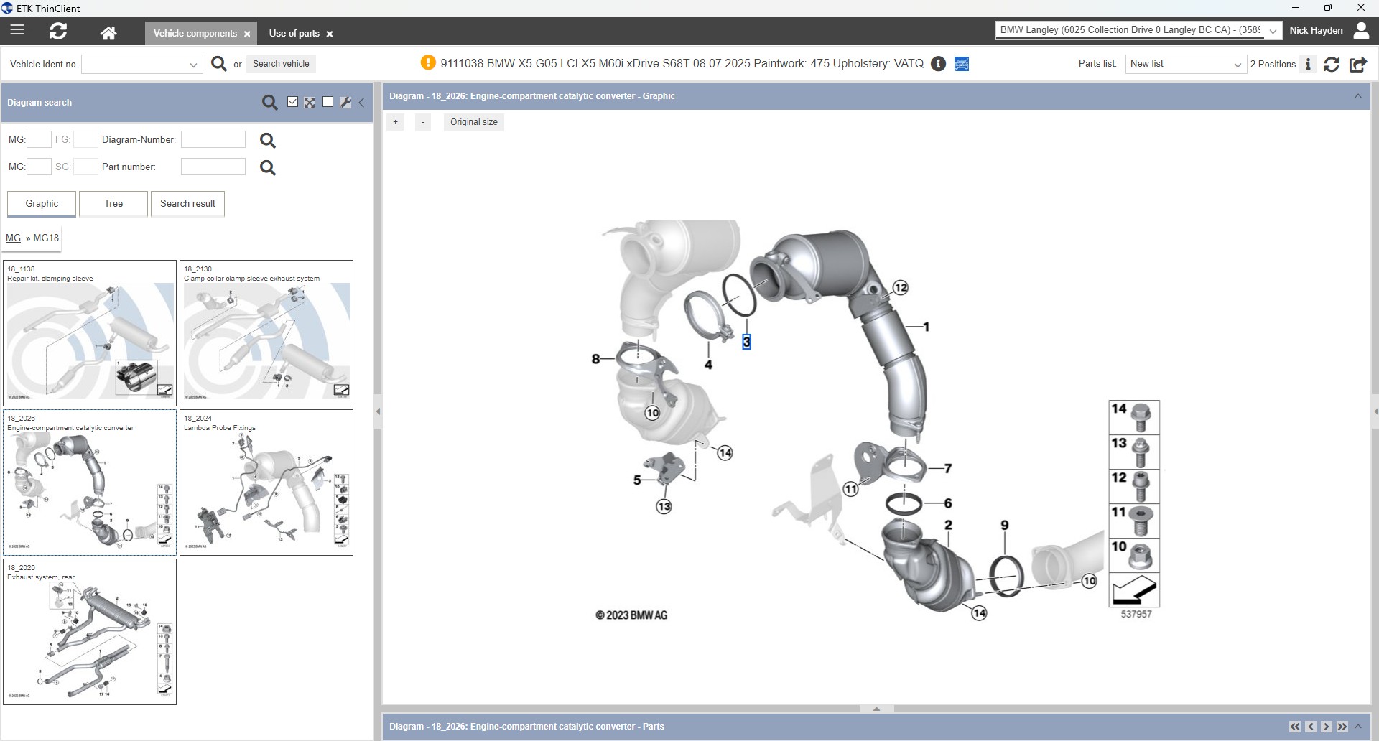
Task: Select part callout 6 on diagram
Action: click(x=948, y=503)
